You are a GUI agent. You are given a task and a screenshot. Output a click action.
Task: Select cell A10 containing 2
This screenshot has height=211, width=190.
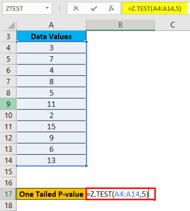click(51, 116)
